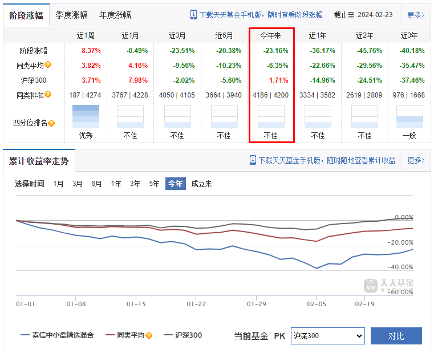
Task: Click the help icon next to 四分位排名
Action: pos(51,123)
